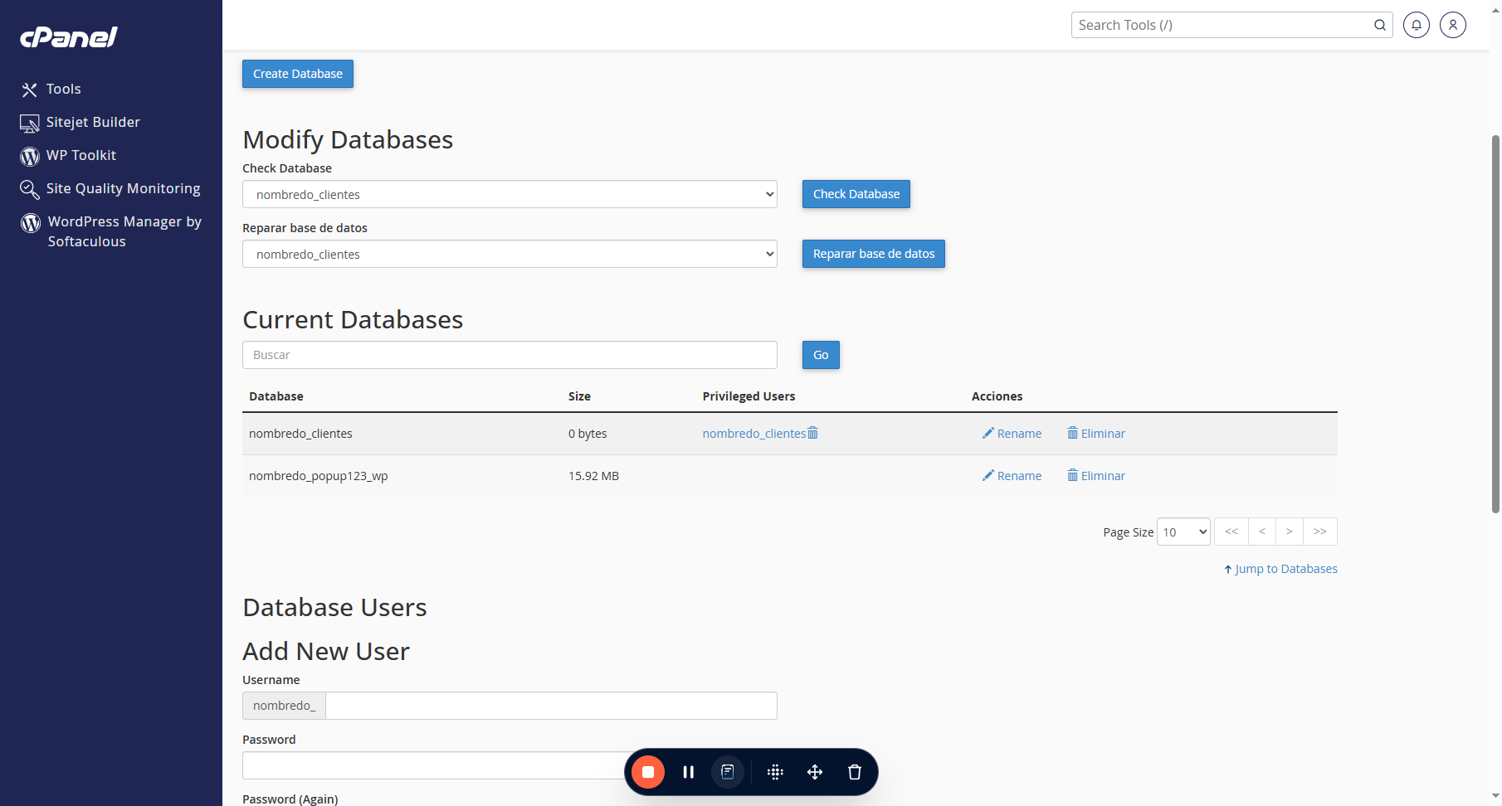Image resolution: width=1502 pixels, height=806 pixels.
Task: Click the Site Quality Monitoring magnifier icon
Action: pyautogui.click(x=30, y=190)
